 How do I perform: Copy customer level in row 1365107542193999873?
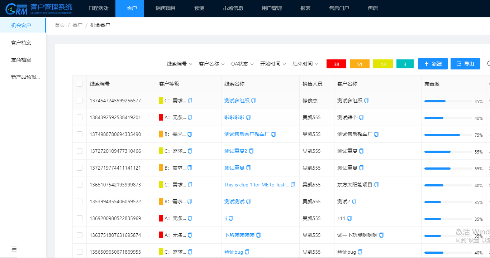point(190,185)
